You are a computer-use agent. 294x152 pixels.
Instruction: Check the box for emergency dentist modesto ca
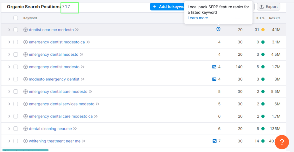16,42
